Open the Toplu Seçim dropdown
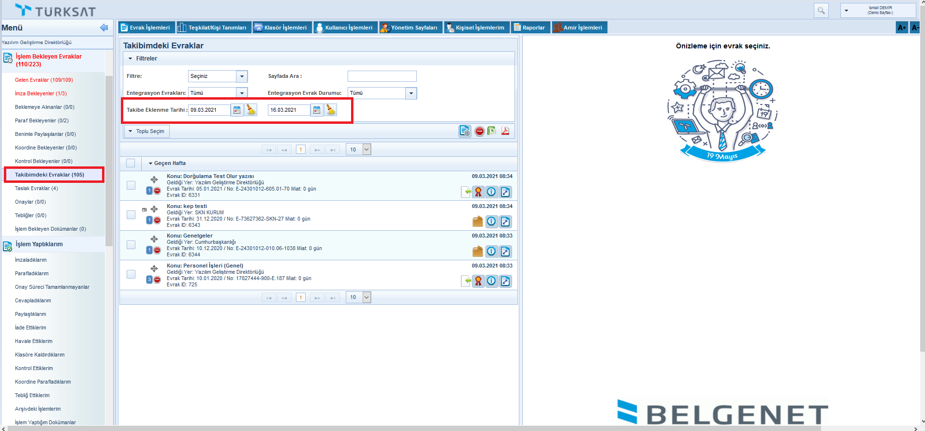Viewport: 925px width, 431px height. coord(147,131)
